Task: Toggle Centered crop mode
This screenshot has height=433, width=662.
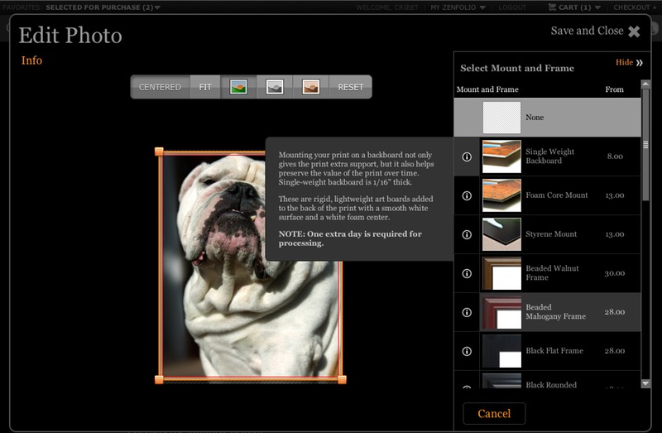Action: point(160,87)
